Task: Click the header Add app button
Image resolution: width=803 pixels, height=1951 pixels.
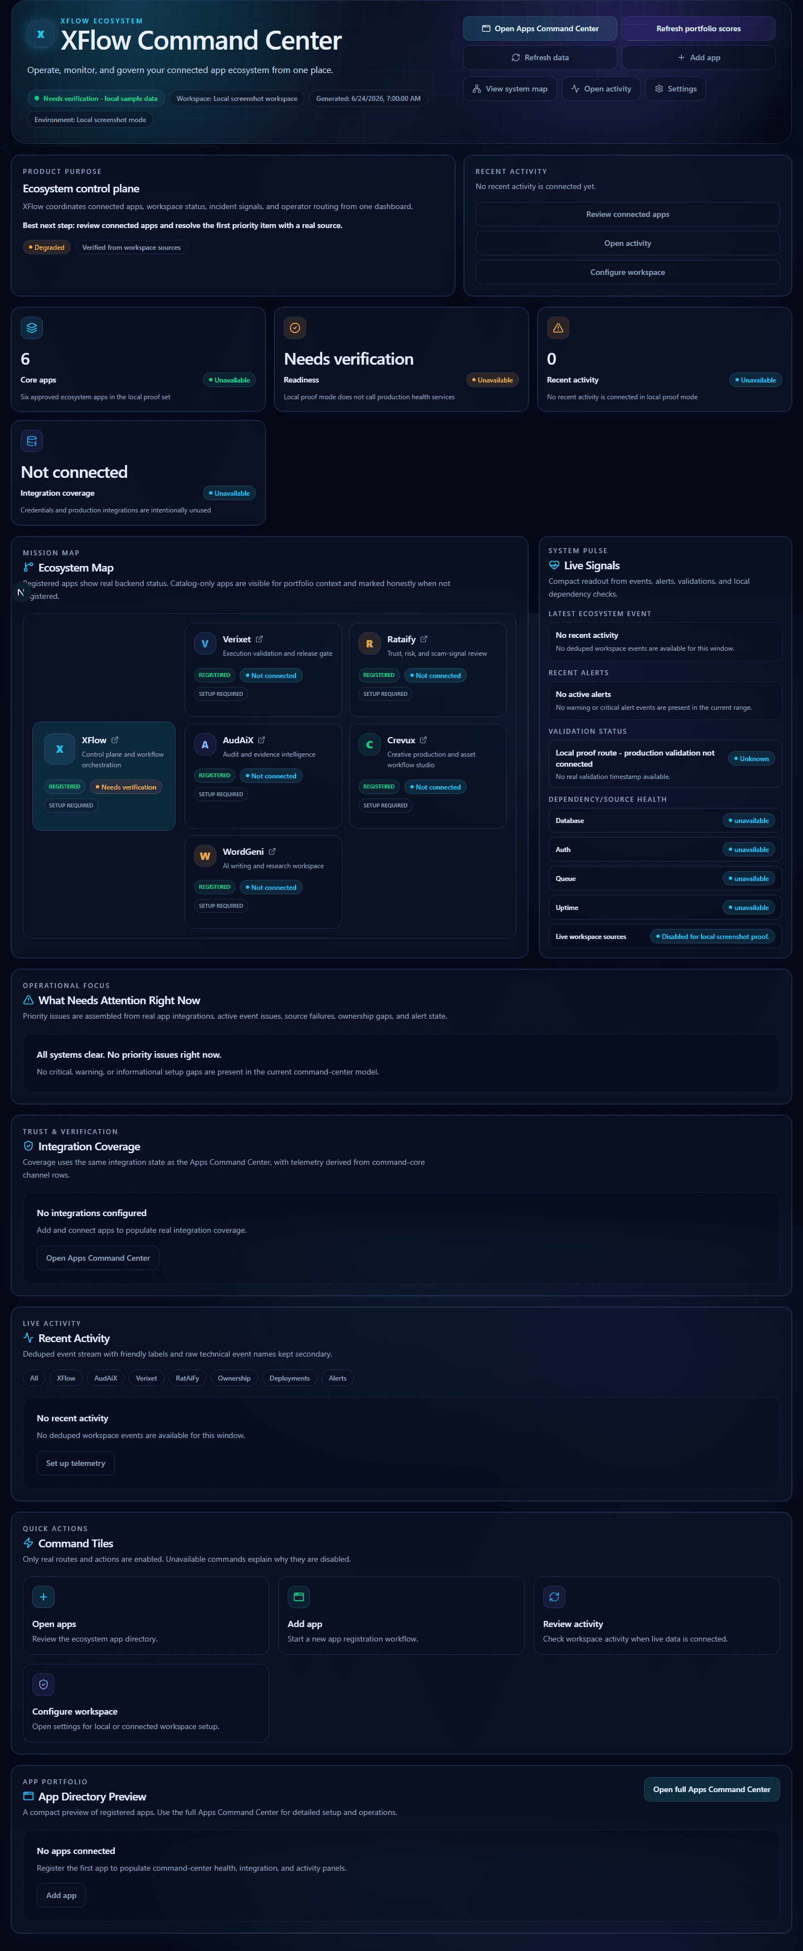Action: click(699, 57)
